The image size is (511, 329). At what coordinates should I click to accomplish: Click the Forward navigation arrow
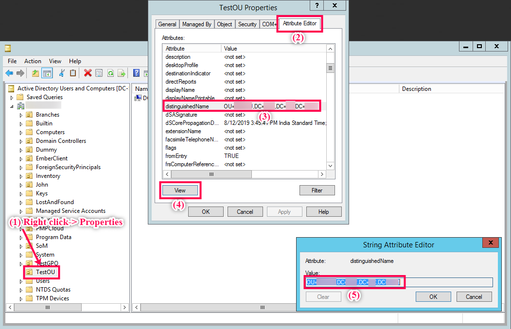[x=19, y=73]
